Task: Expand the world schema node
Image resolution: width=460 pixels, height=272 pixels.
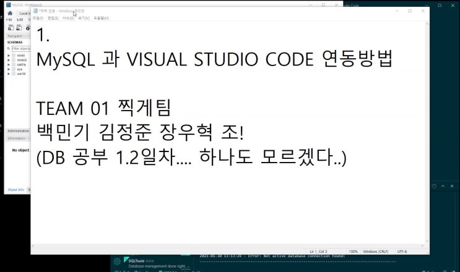Action: tap(9, 74)
